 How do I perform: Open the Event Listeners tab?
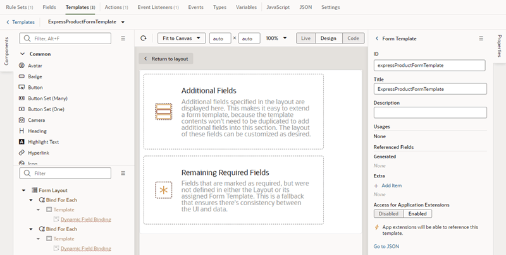tap(158, 7)
